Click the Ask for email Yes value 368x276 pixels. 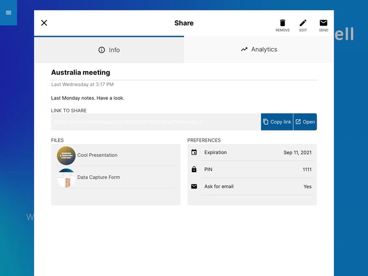coord(308,187)
